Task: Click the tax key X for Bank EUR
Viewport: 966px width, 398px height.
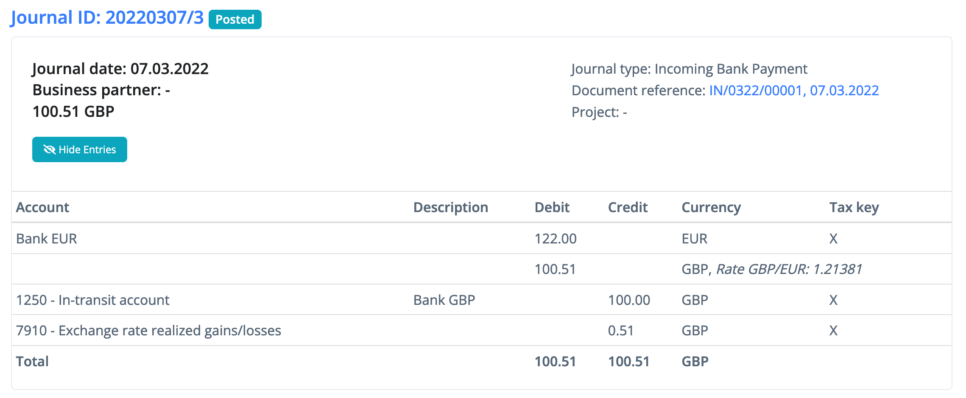Action: coord(833,239)
